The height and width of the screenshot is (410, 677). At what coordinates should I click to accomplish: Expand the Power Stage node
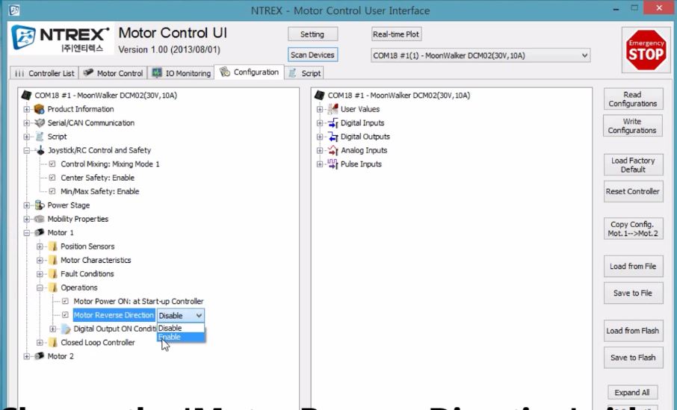tap(27, 205)
